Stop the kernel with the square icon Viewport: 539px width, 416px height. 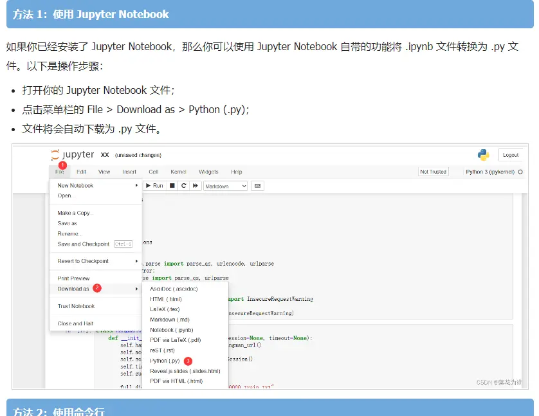coord(172,186)
